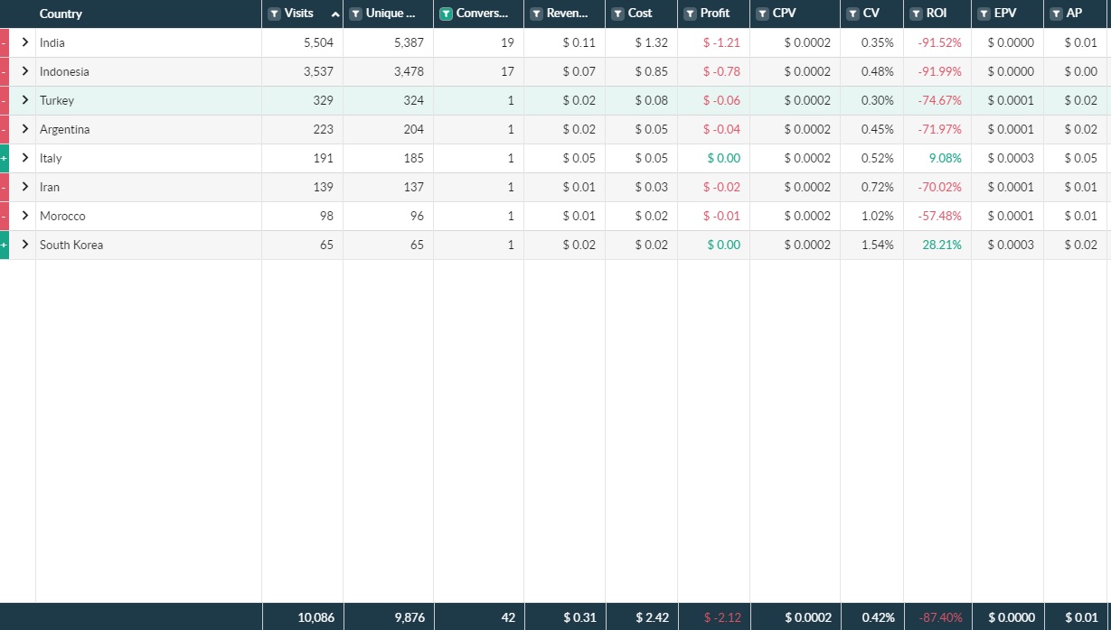Open the ROI column filter icon
The width and height of the screenshot is (1111, 630).
click(x=916, y=14)
